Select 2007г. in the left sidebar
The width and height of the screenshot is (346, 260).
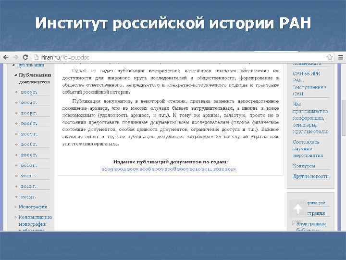coord(29,134)
